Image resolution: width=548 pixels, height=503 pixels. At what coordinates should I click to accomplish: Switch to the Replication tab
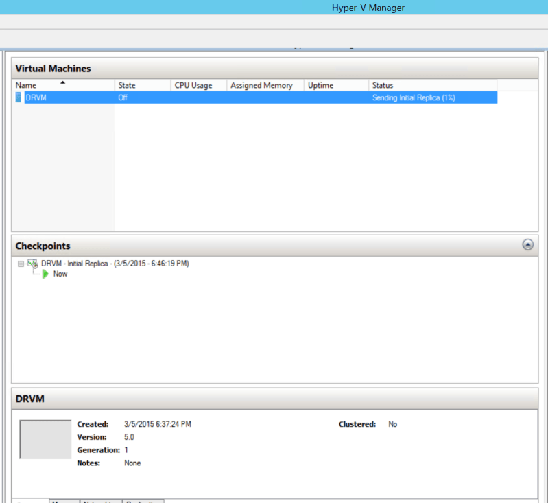click(x=143, y=501)
